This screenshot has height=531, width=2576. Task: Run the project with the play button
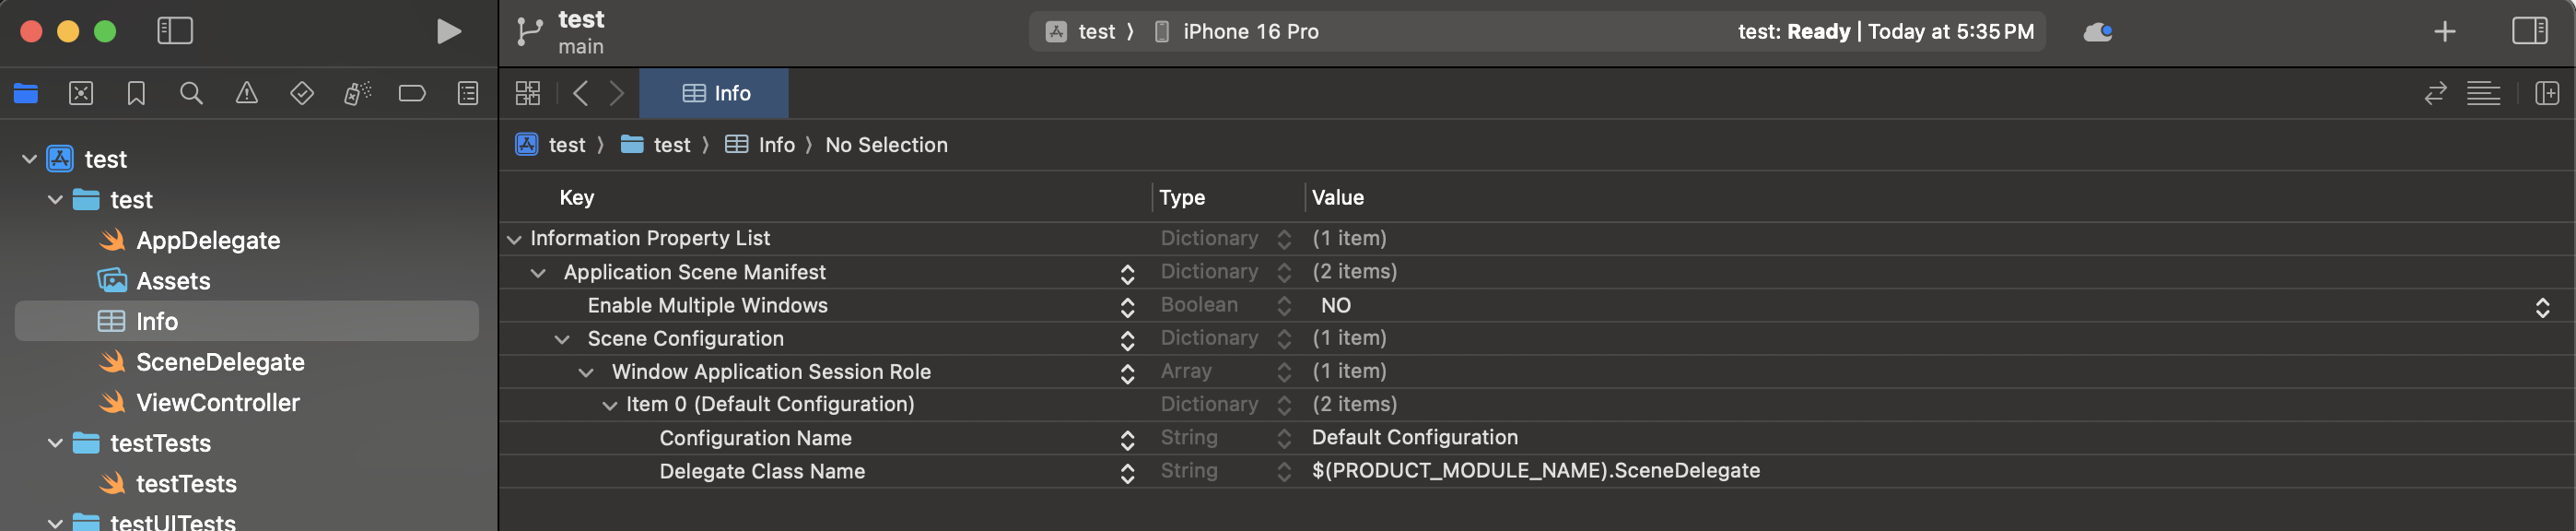448,32
